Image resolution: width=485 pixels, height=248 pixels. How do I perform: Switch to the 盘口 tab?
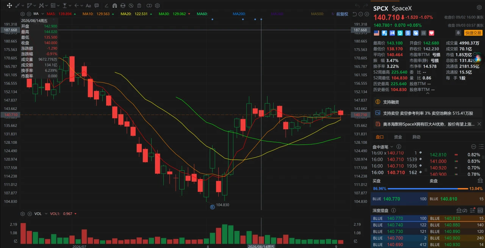(x=380, y=137)
